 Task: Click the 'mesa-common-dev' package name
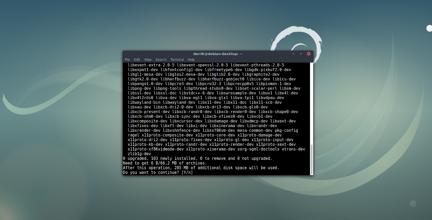[x=255, y=130]
